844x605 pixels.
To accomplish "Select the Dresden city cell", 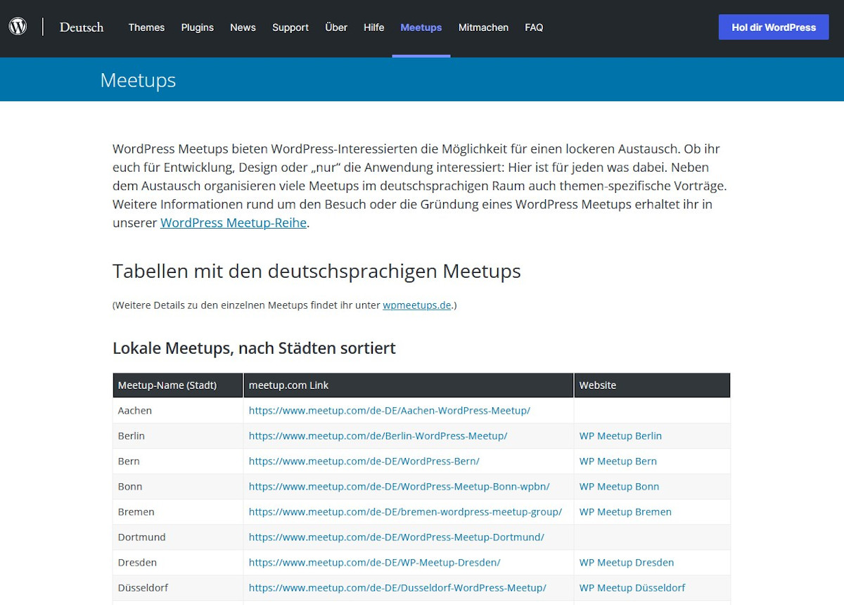I will click(x=178, y=563).
